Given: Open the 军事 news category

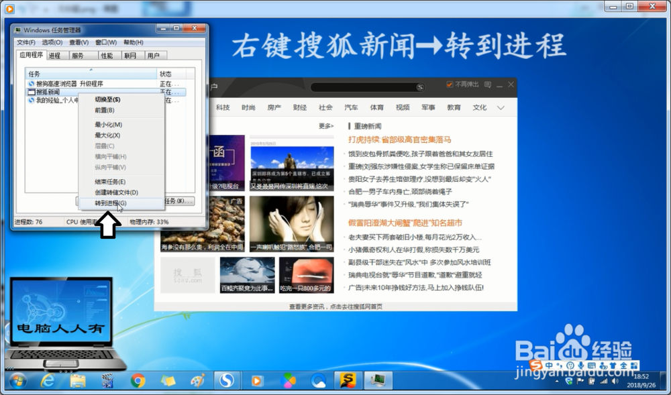Looking at the screenshot, I should coord(428,108).
